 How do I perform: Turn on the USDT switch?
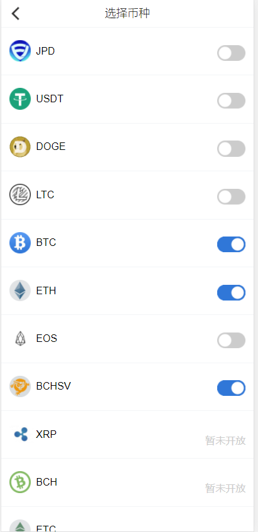tap(231, 101)
